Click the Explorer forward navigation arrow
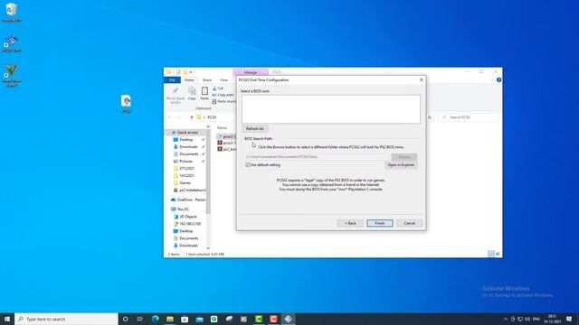This screenshot has height=325, width=579. tap(179, 117)
